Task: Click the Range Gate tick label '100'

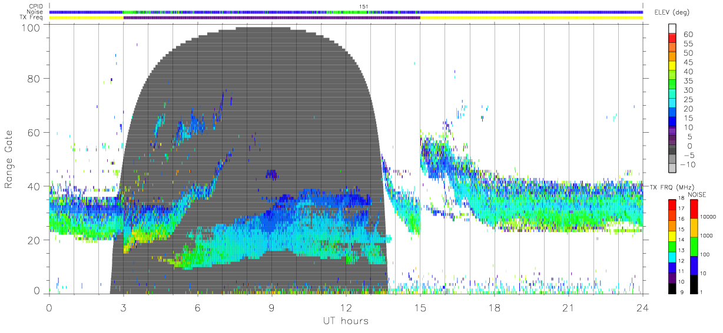Action: pos(31,28)
